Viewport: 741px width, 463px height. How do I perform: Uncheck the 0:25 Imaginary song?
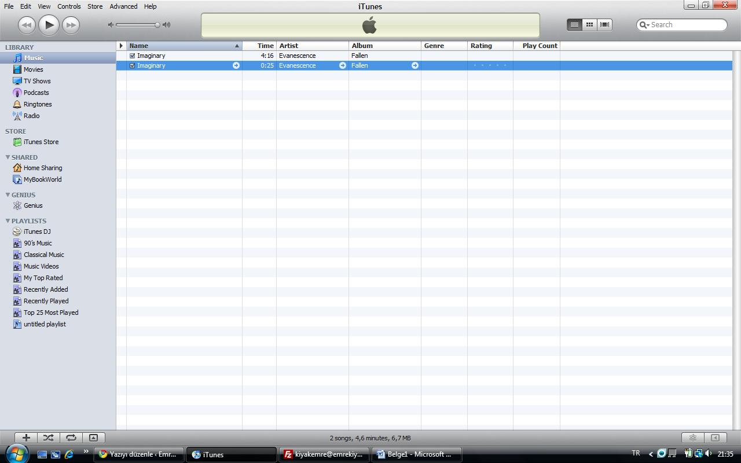[132, 65]
